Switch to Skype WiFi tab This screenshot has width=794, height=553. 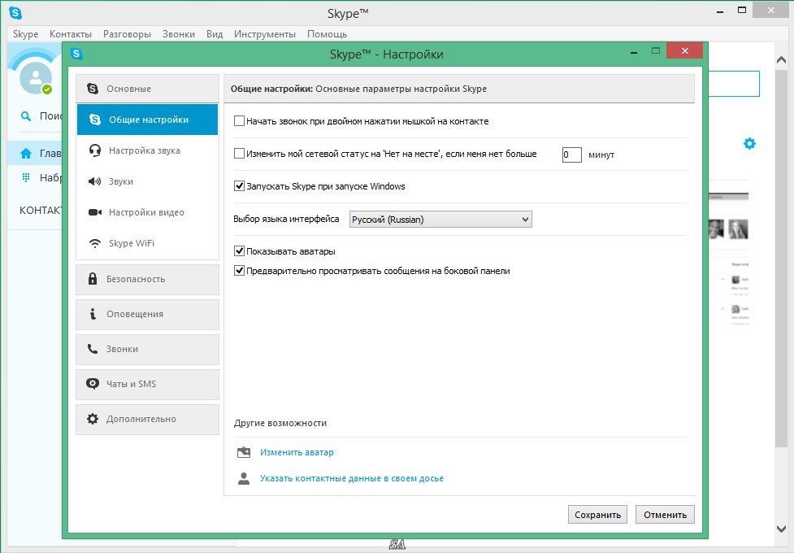tap(147, 243)
